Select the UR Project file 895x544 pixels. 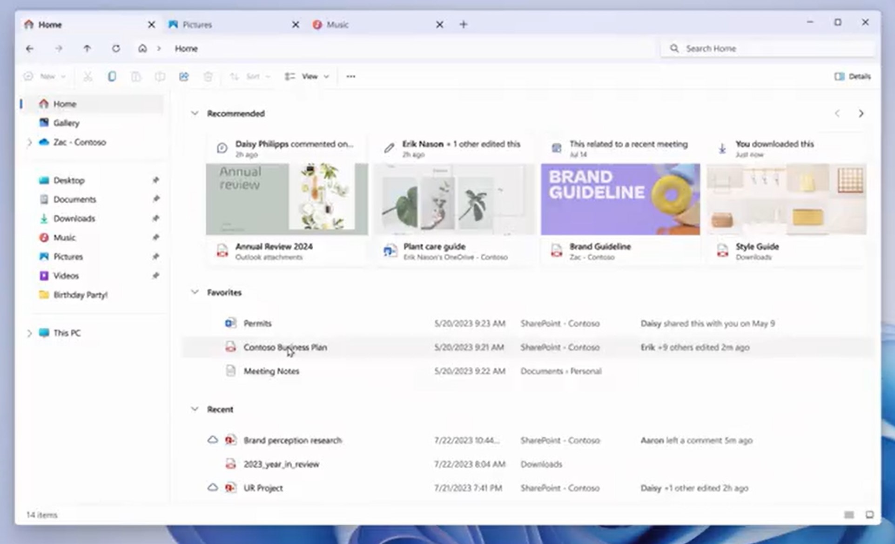[527, 488]
